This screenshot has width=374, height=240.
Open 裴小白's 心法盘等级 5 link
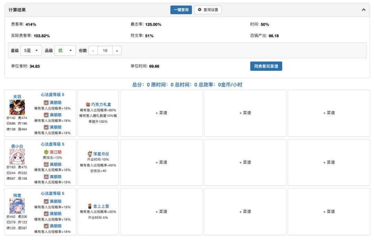pos(52,144)
